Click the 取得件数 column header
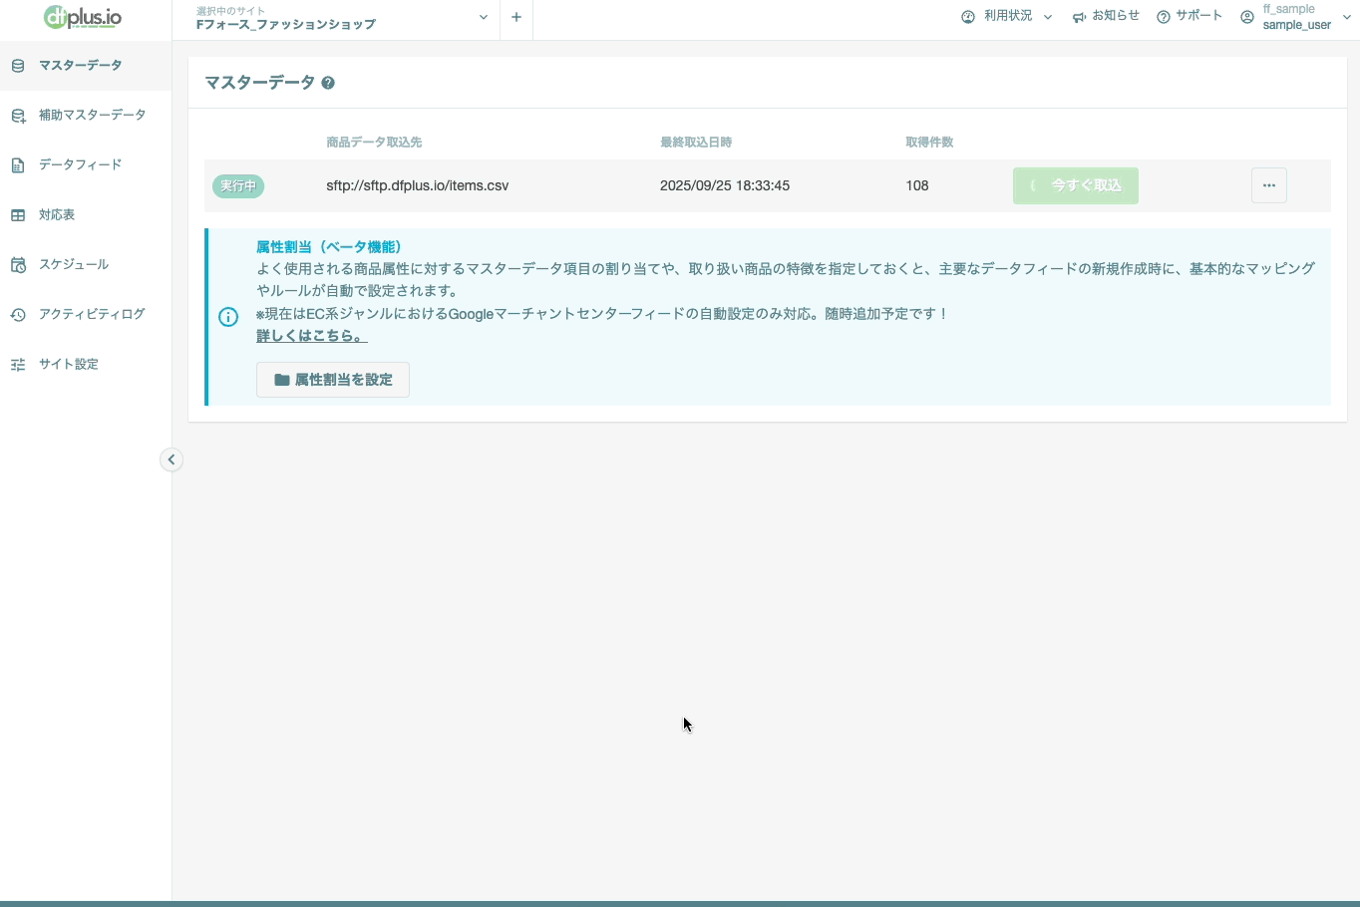The height and width of the screenshot is (907, 1360). [929, 143]
